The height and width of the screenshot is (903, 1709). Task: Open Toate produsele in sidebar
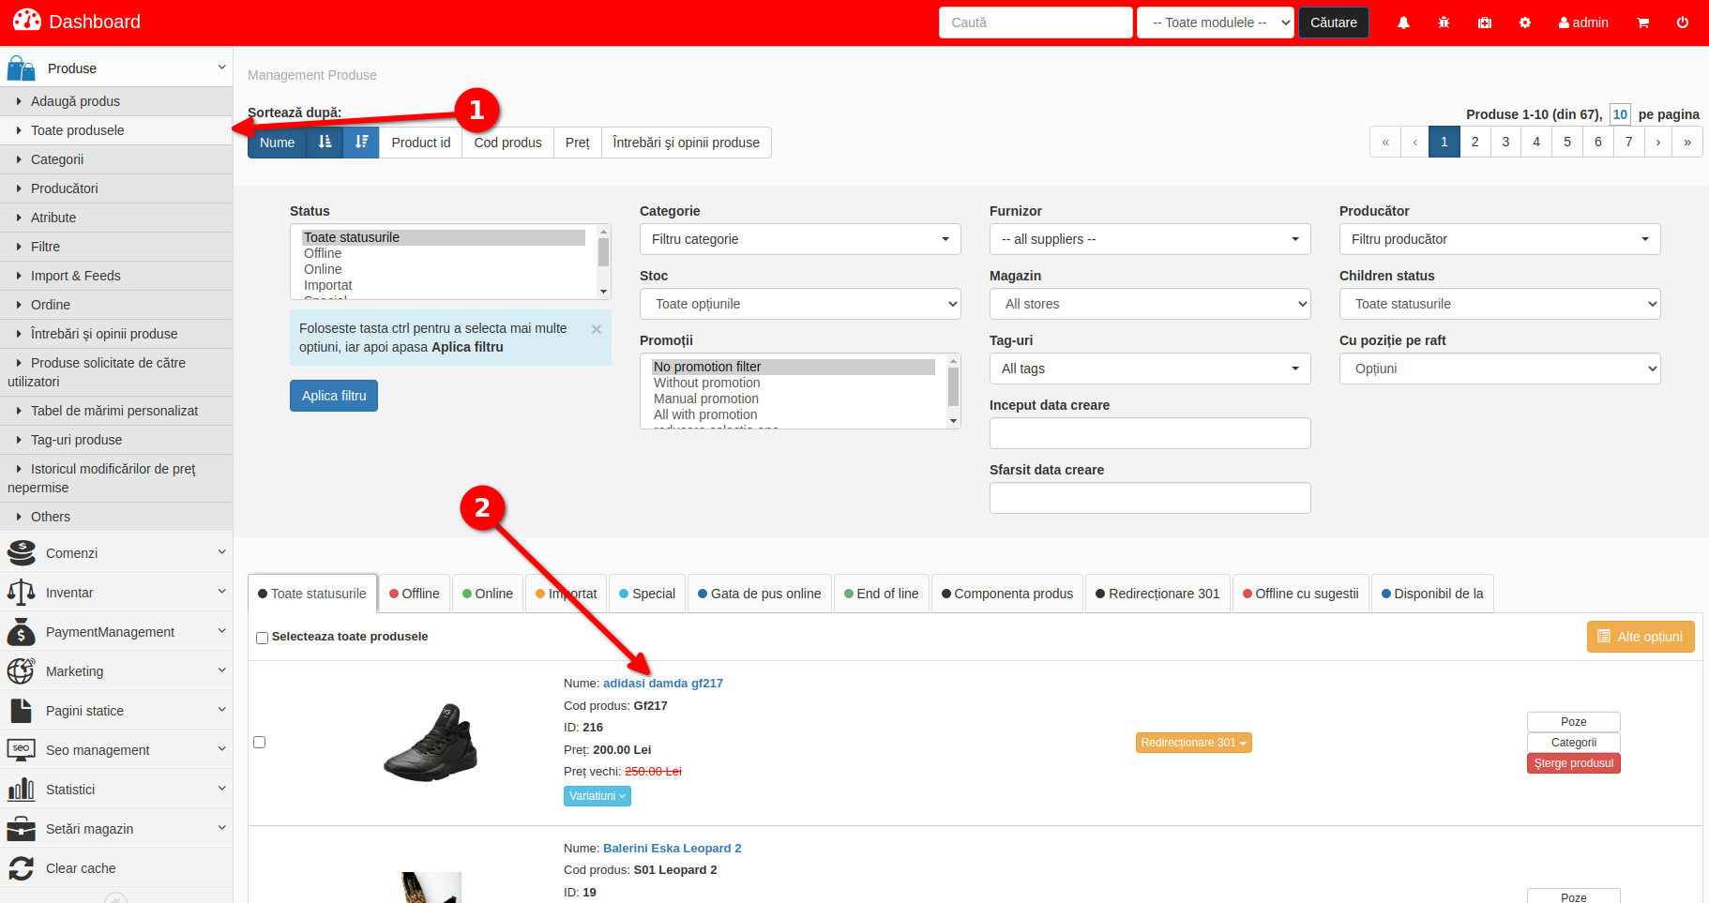[x=116, y=130]
